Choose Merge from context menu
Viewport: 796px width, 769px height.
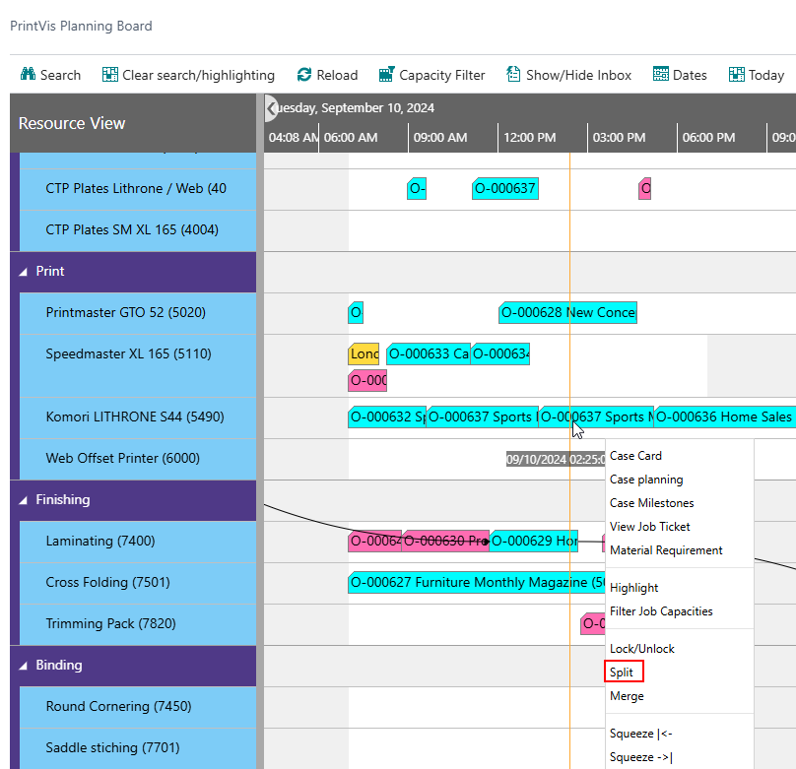point(627,696)
